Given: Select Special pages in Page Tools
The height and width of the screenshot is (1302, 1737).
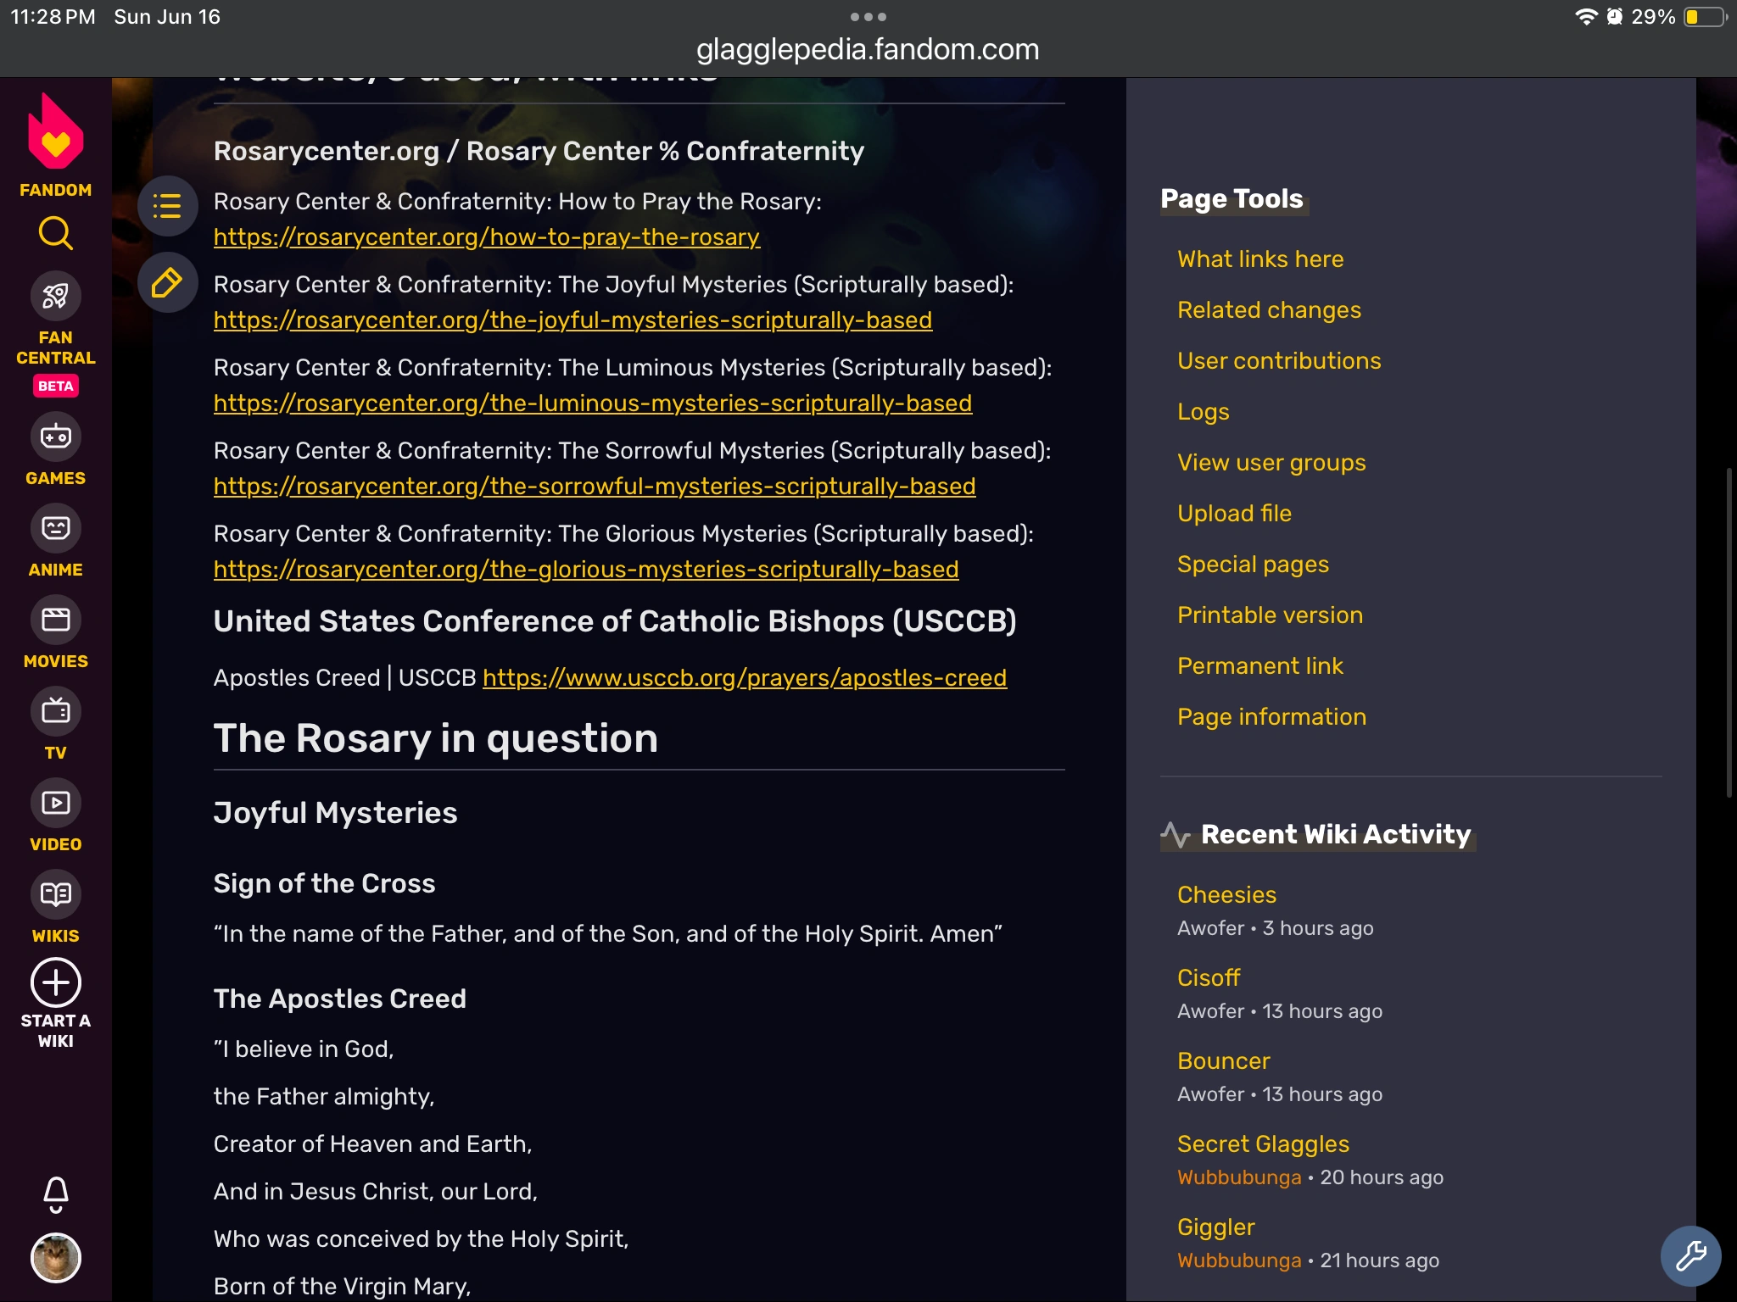Looking at the screenshot, I should (1253, 565).
